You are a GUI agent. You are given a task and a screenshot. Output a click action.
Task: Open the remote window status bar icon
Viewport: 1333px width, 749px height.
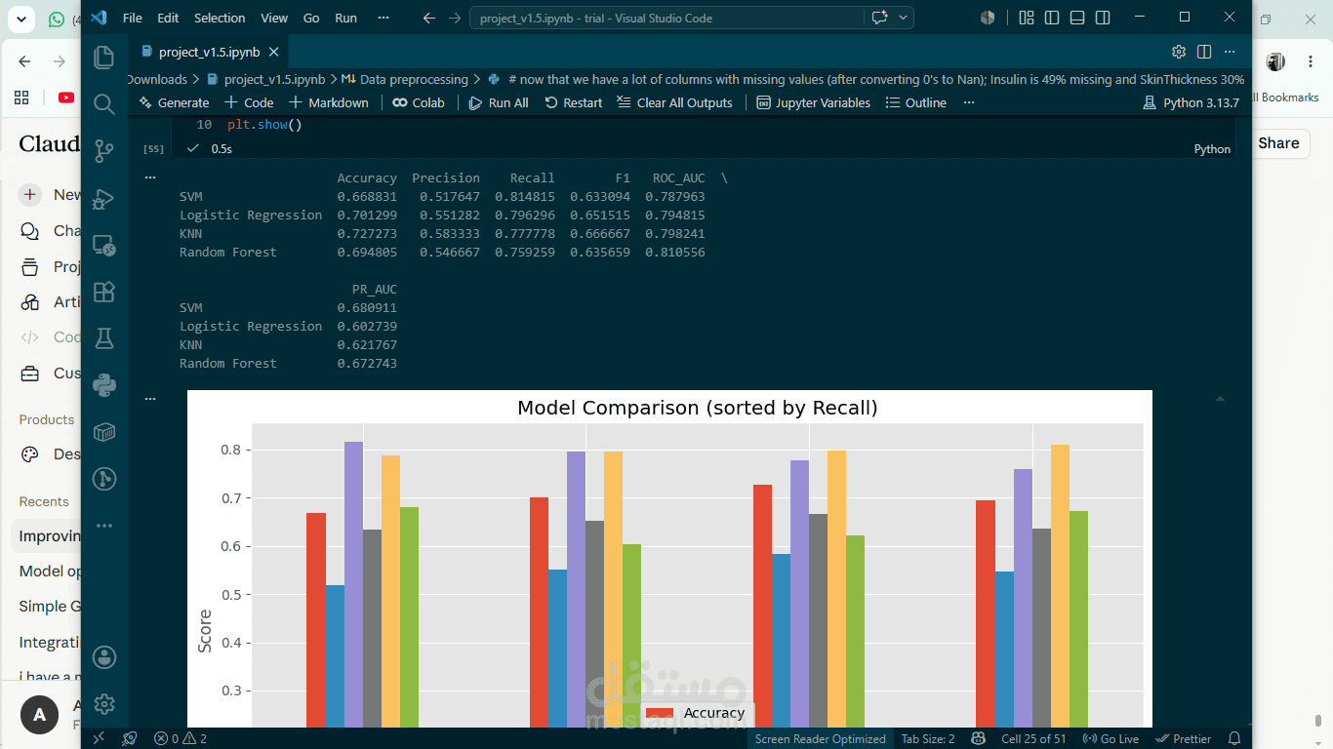coord(98,739)
